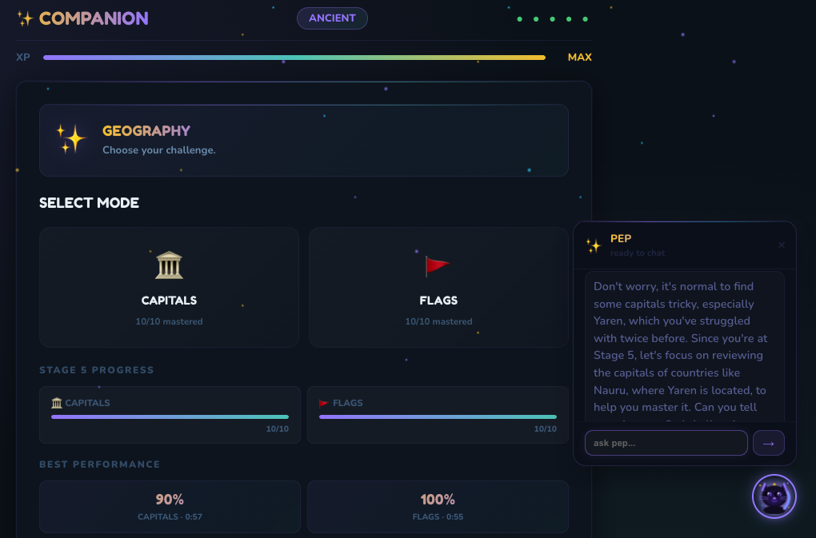Open the cat avatar chat bubble
Viewport: 816px width, 538px height.
pyautogui.click(x=774, y=496)
